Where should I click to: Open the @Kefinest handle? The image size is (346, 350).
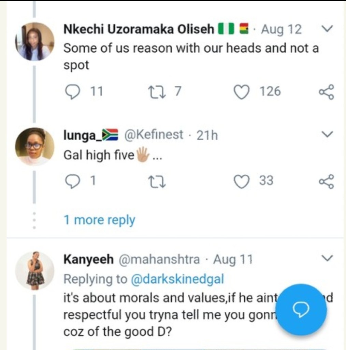154,135
